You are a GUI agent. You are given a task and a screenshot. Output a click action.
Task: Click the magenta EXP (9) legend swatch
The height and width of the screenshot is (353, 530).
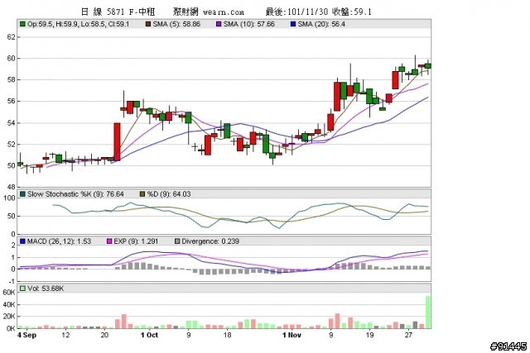pyautogui.click(x=109, y=241)
